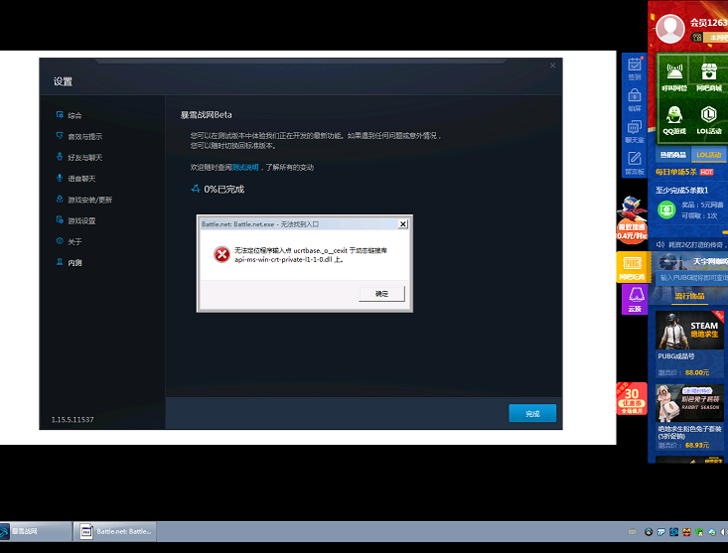
Task: Click the 好友与聊天 person icon
Action: 60,156
